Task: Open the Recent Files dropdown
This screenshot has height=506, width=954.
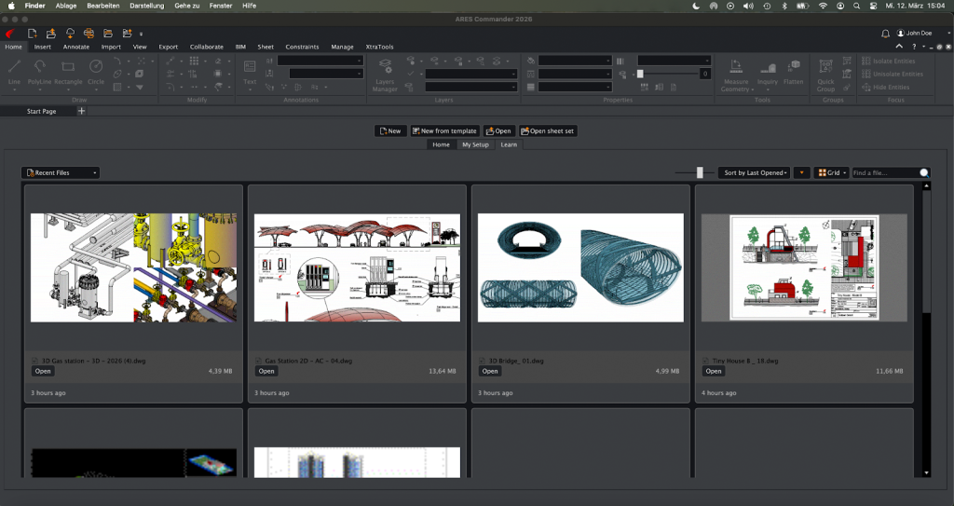Action: 61,173
